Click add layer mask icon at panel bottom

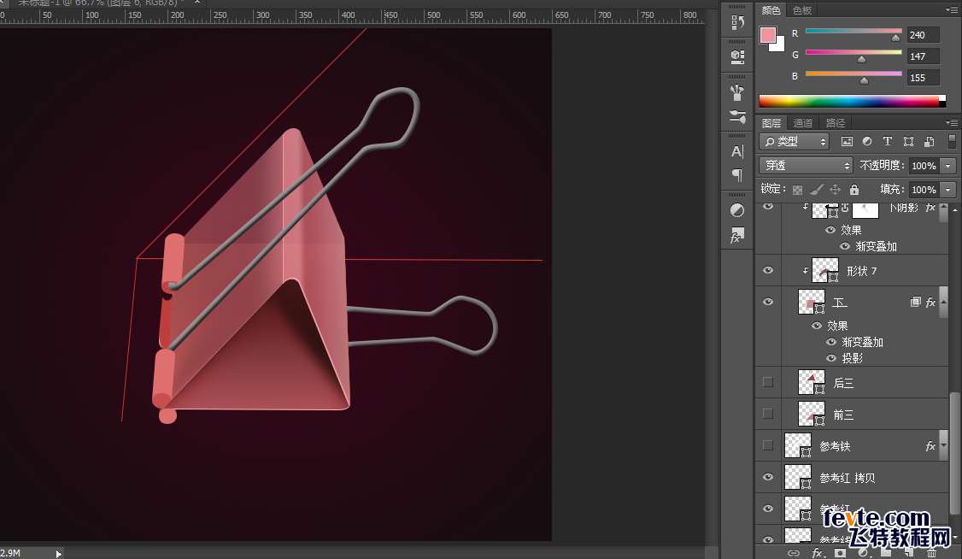(840, 553)
